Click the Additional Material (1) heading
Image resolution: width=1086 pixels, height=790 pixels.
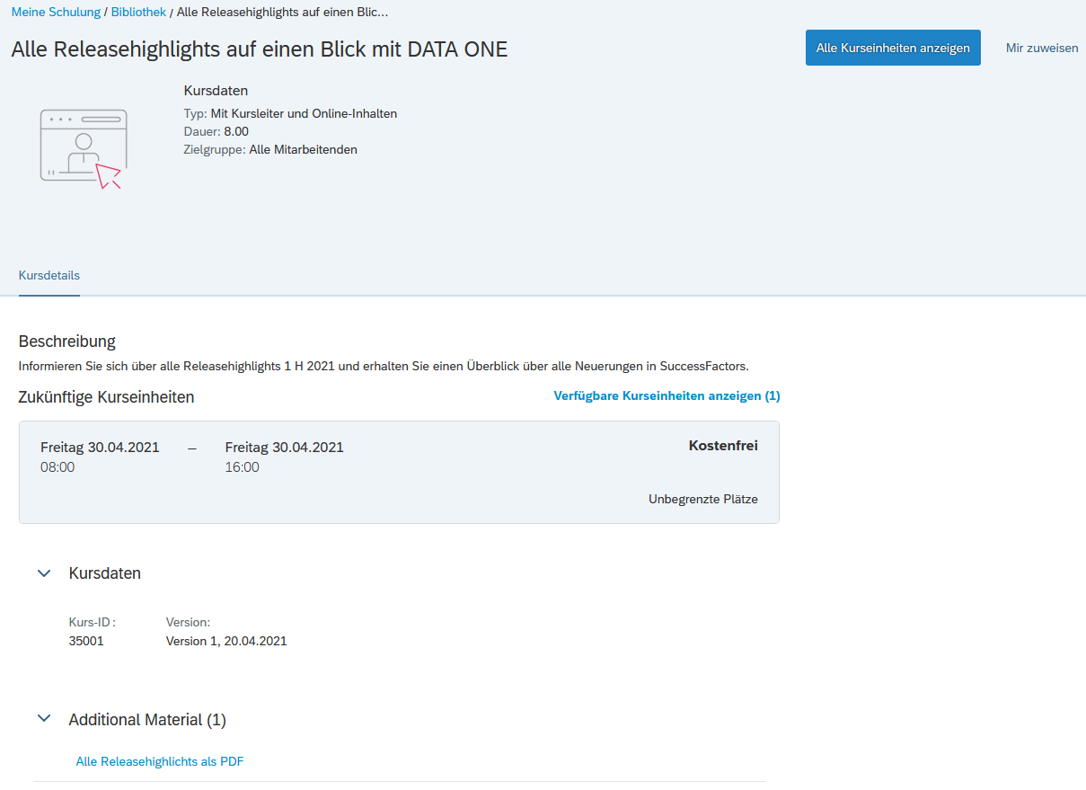[x=147, y=720]
